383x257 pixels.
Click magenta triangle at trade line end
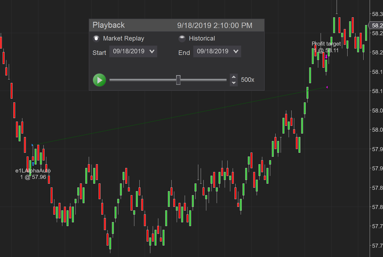[x=327, y=87]
